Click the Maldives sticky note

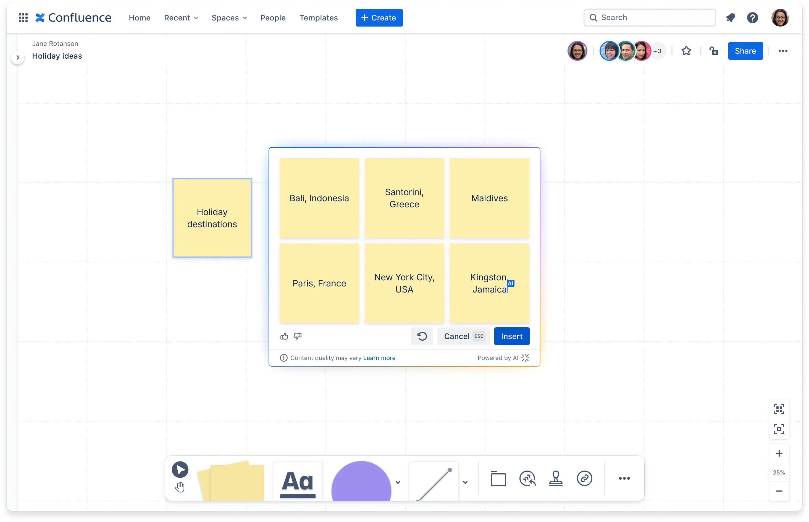489,198
